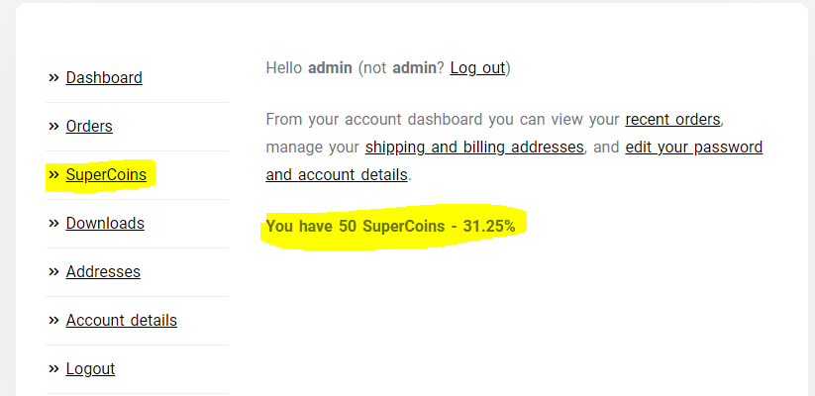Image resolution: width=815 pixels, height=396 pixels.
Task: Open the Dashboard menu item
Action: coord(104,77)
